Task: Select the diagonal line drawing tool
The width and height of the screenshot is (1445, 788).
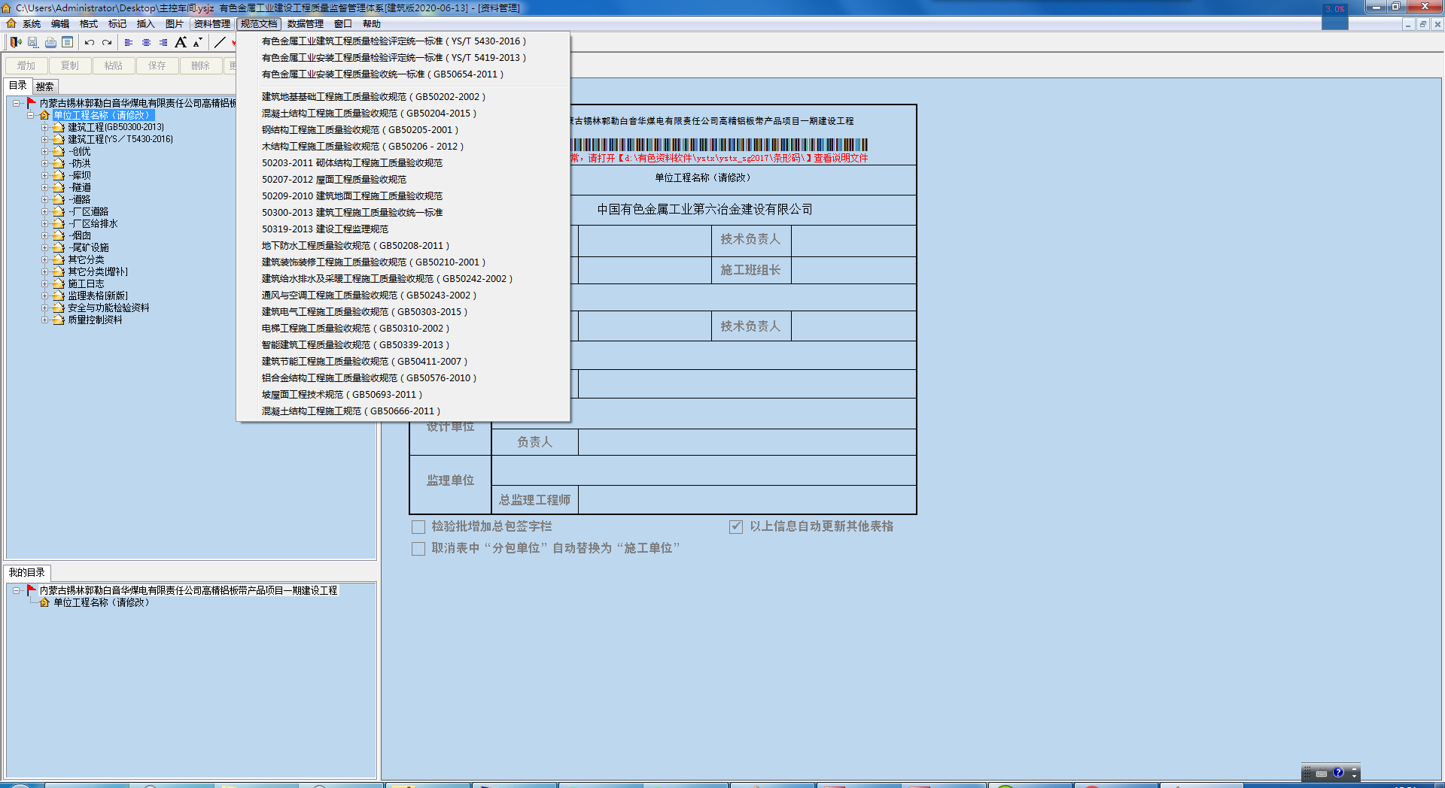Action: pyautogui.click(x=220, y=42)
